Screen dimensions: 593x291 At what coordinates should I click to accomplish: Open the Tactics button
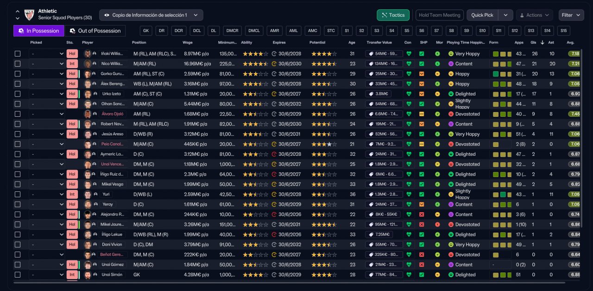coord(393,15)
